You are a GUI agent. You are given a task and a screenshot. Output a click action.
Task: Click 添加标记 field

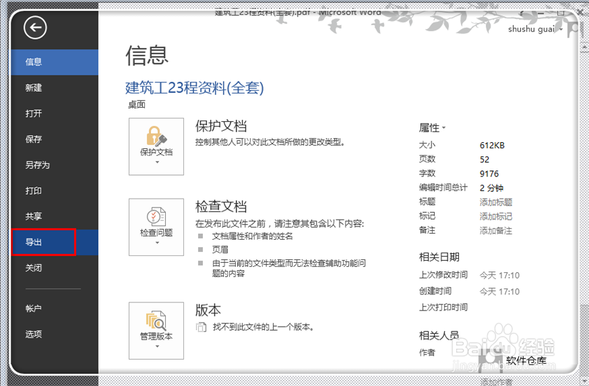click(x=496, y=217)
